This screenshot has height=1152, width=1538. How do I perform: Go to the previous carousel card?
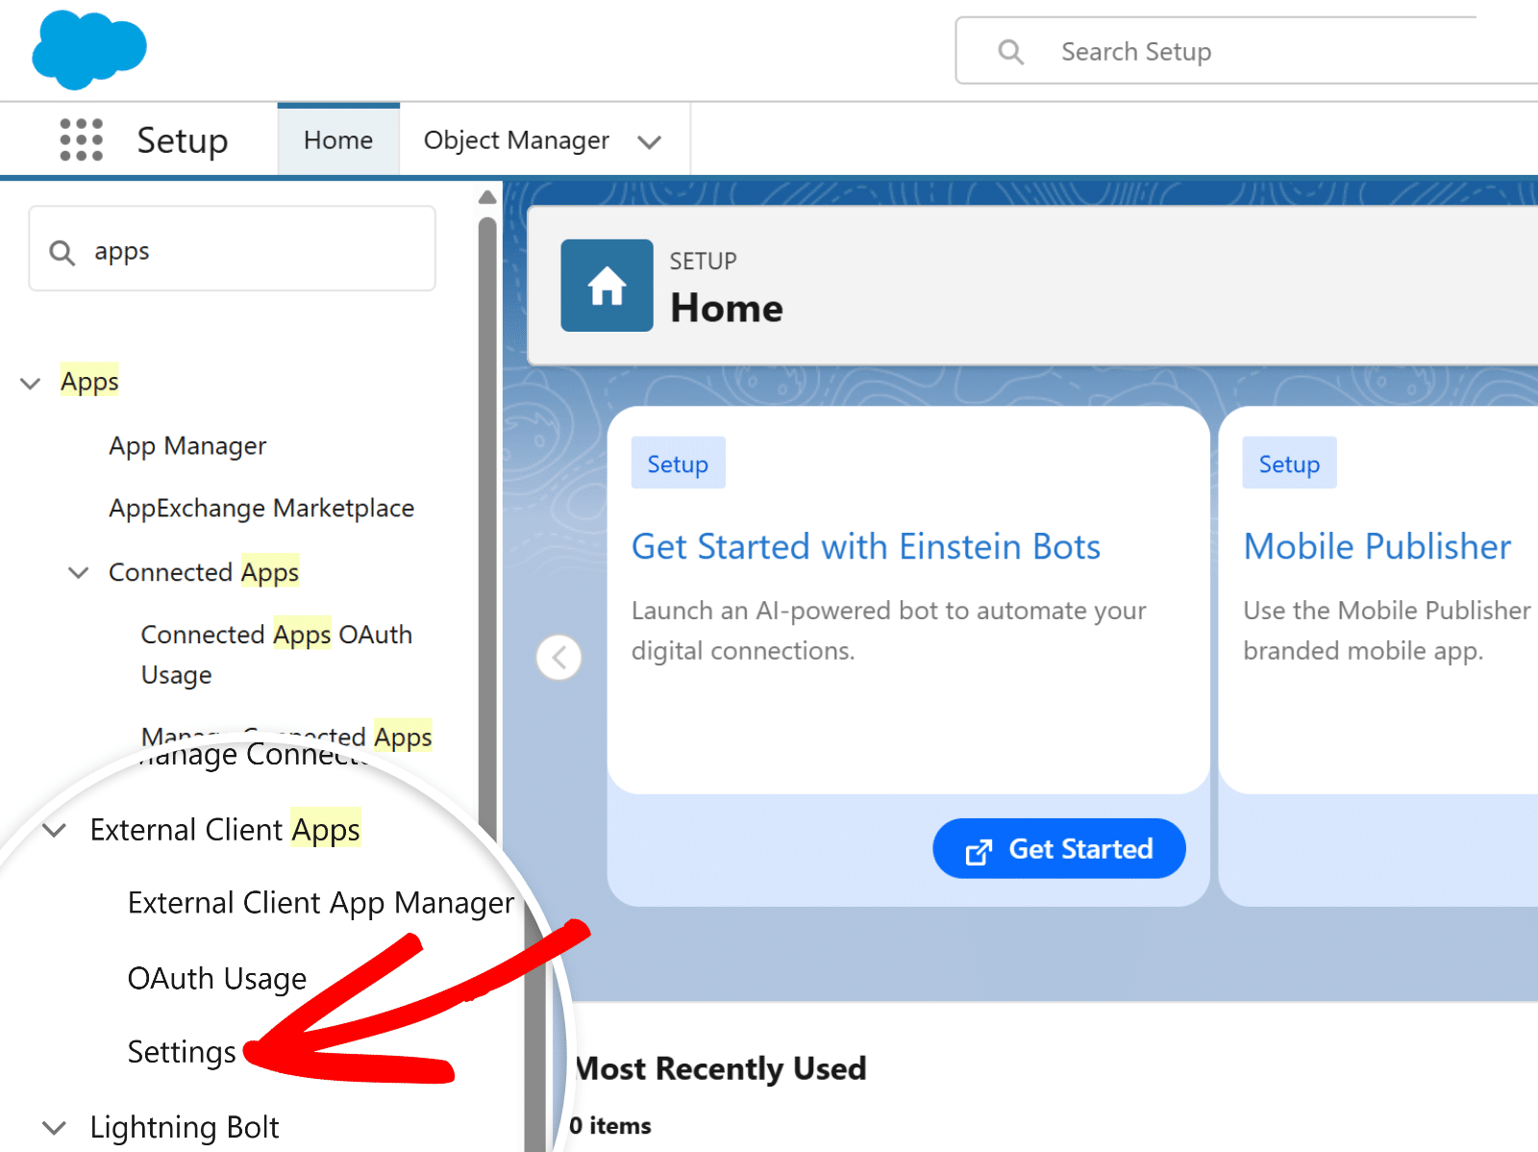(x=558, y=658)
